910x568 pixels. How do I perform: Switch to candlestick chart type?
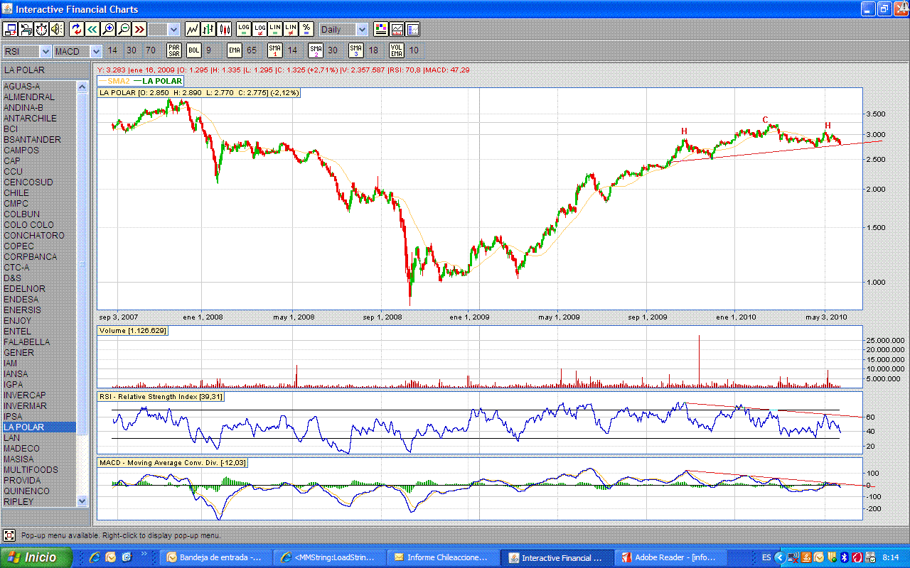(225, 29)
